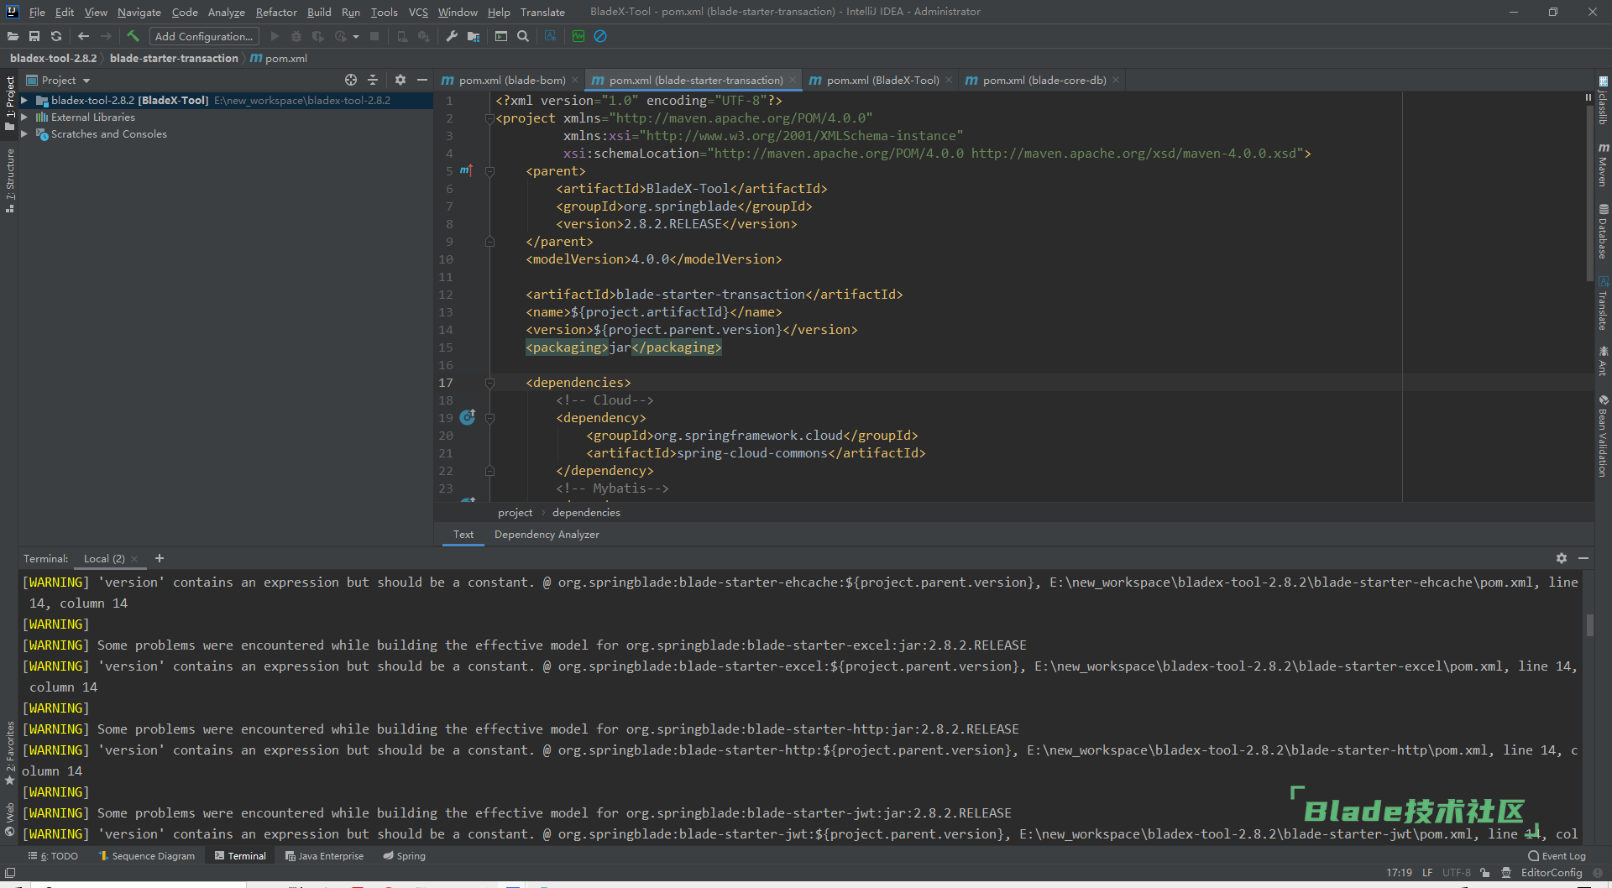
Task: Click the project breadcrumb in the editor
Action: pos(515,513)
